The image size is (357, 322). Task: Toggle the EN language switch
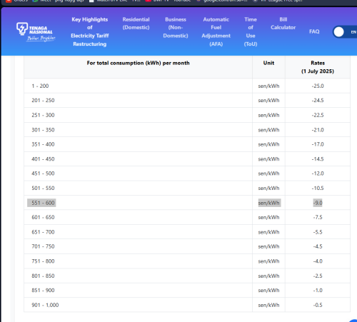(x=345, y=32)
